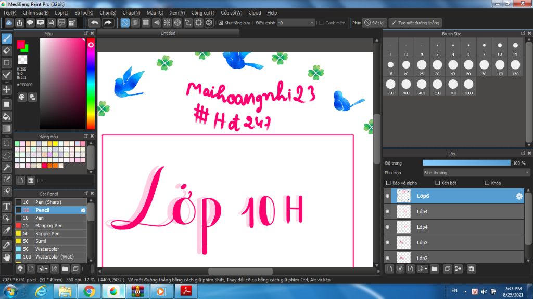Enable the Cạnh mềm checkbox
The width and height of the screenshot is (533, 299).
[x=321, y=23]
